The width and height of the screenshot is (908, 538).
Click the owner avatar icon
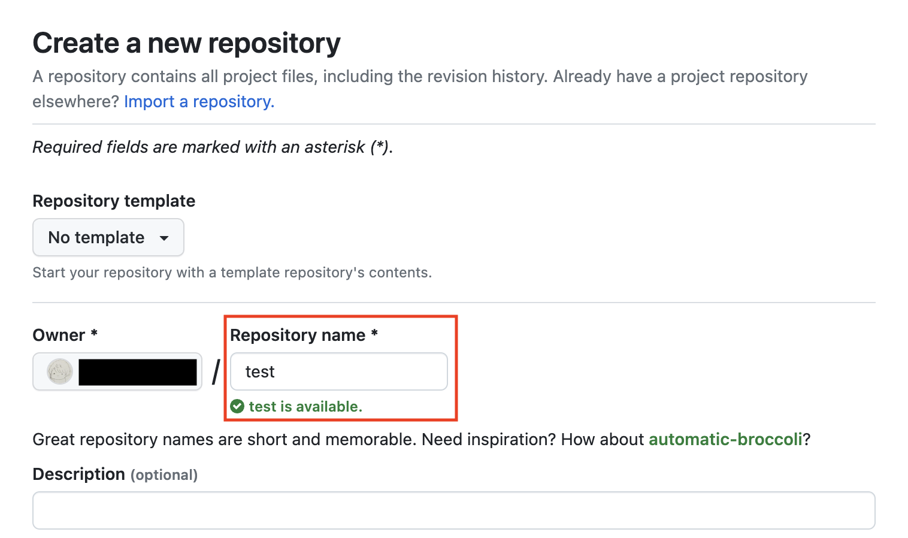point(60,371)
